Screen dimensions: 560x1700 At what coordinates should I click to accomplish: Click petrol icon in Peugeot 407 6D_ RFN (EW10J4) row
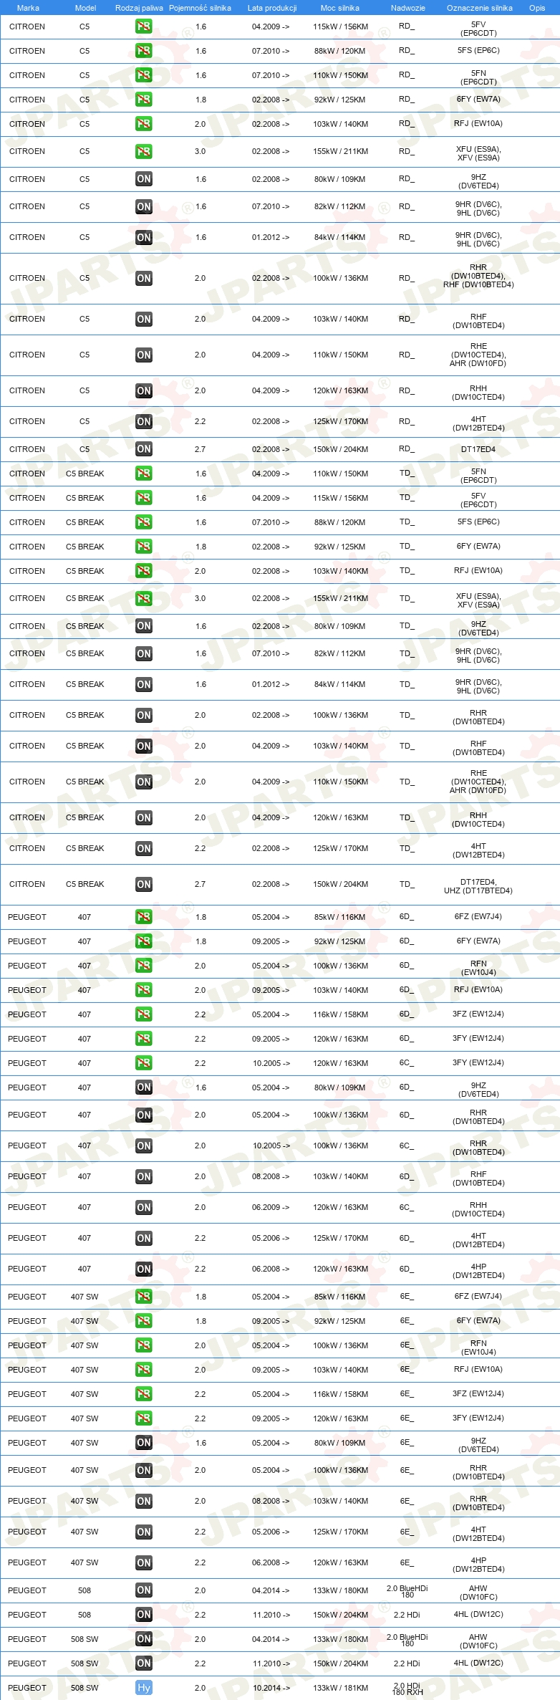(x=144, y=966)
